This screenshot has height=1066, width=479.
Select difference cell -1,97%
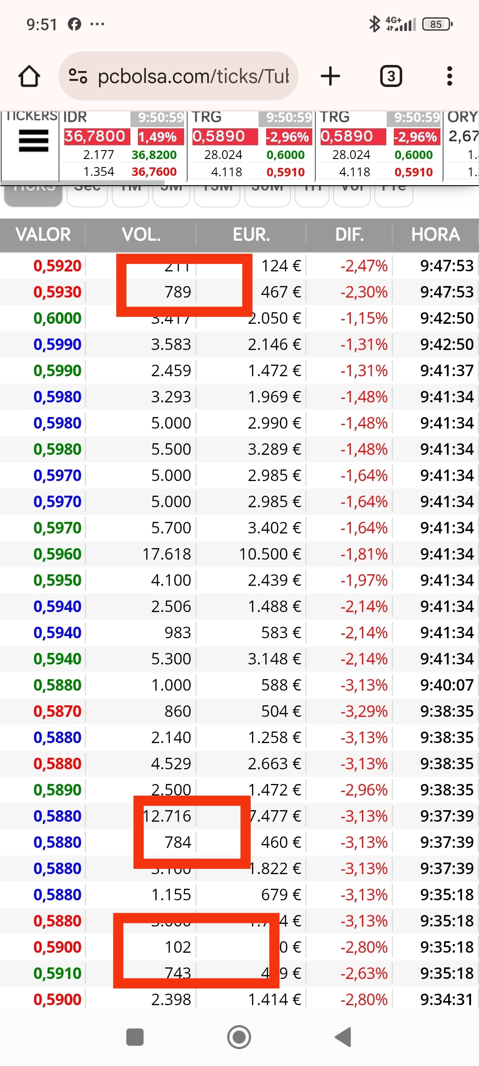(364, 580)
